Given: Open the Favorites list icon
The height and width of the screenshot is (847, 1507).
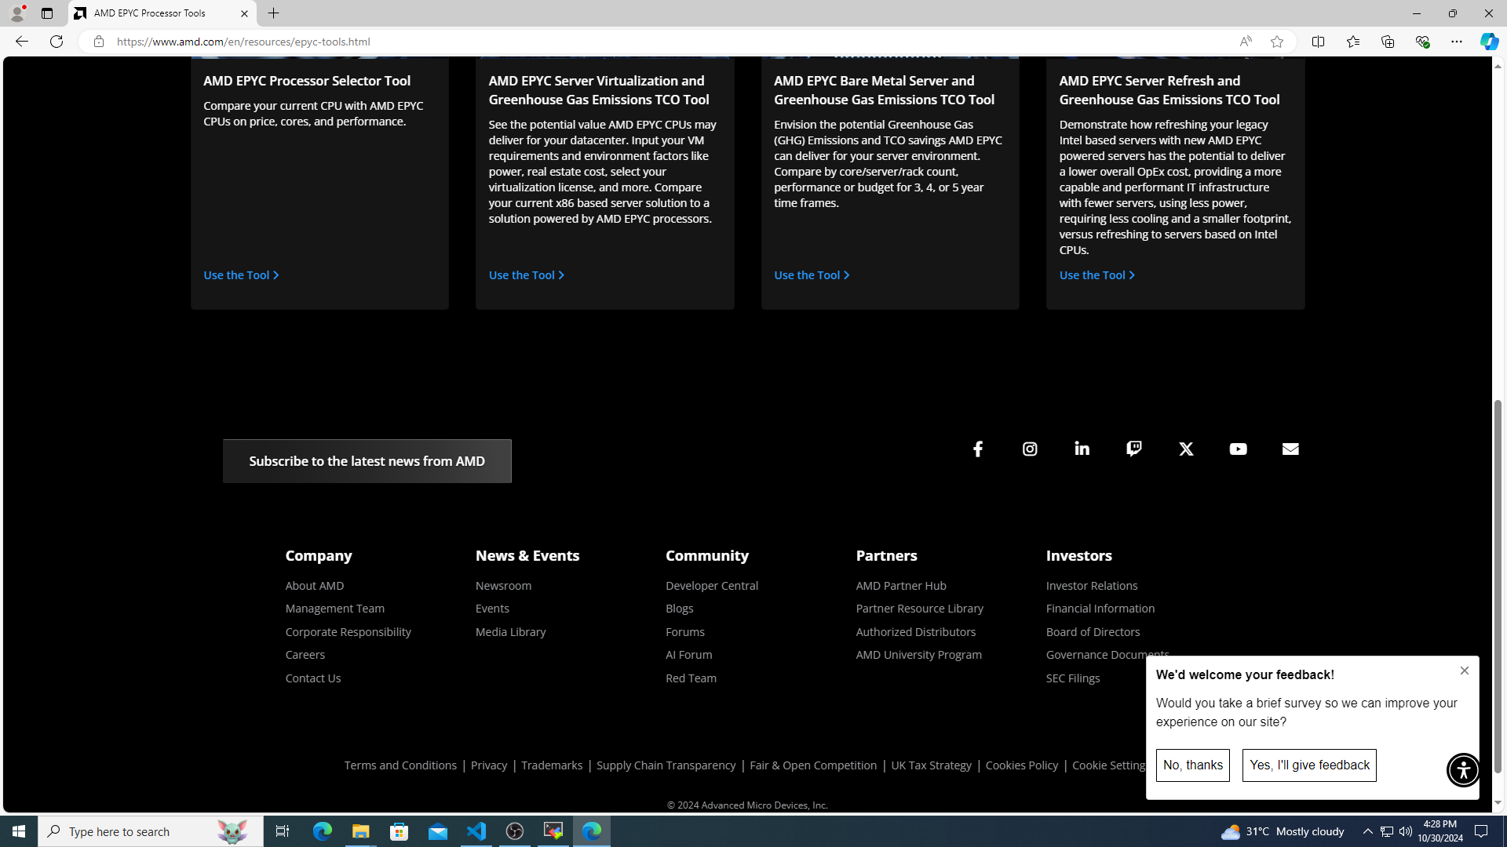Looking at the screenshot, I should (1352, 42).
